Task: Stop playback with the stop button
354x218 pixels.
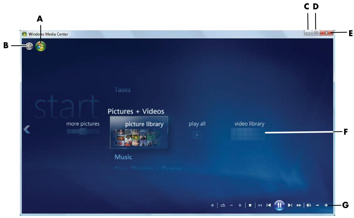Action: click(x=250, y=205)
